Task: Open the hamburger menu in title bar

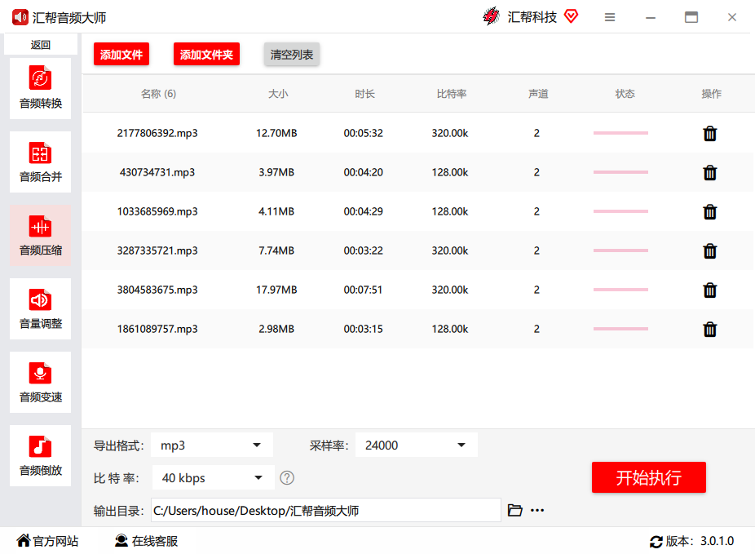Action: pos(610,17)
